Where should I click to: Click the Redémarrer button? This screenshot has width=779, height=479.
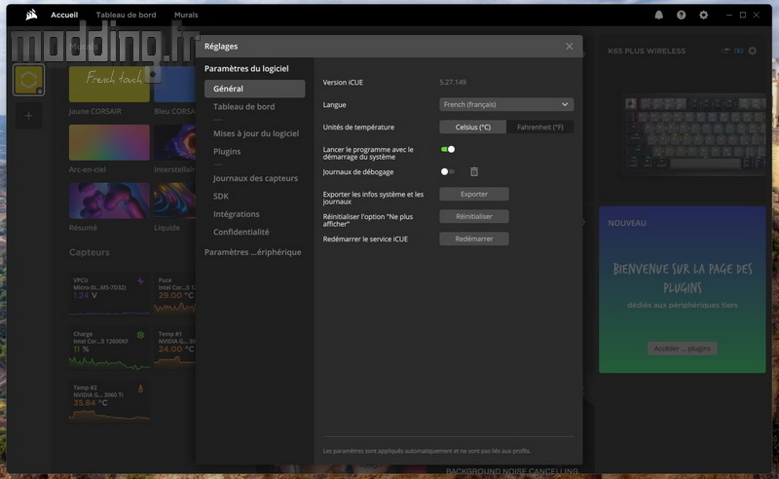474,239
